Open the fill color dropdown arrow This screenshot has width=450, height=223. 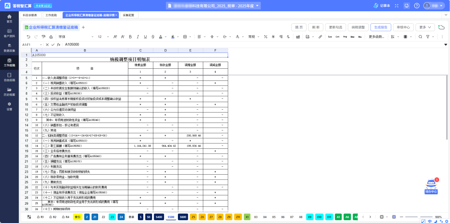pos(178,37)
